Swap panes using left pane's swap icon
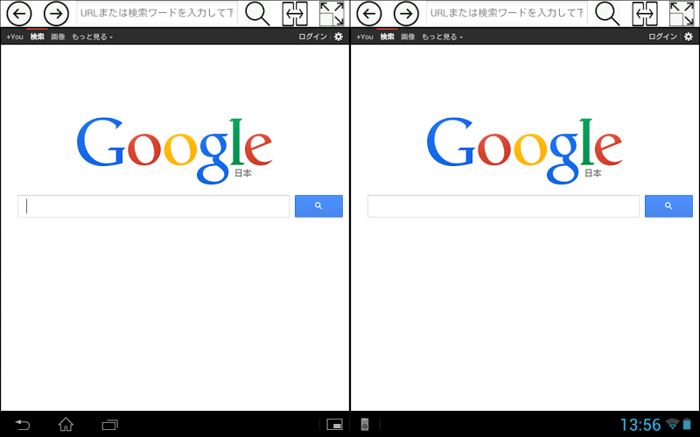The width and height of the screenshot is (700, 437). [295, 13]
